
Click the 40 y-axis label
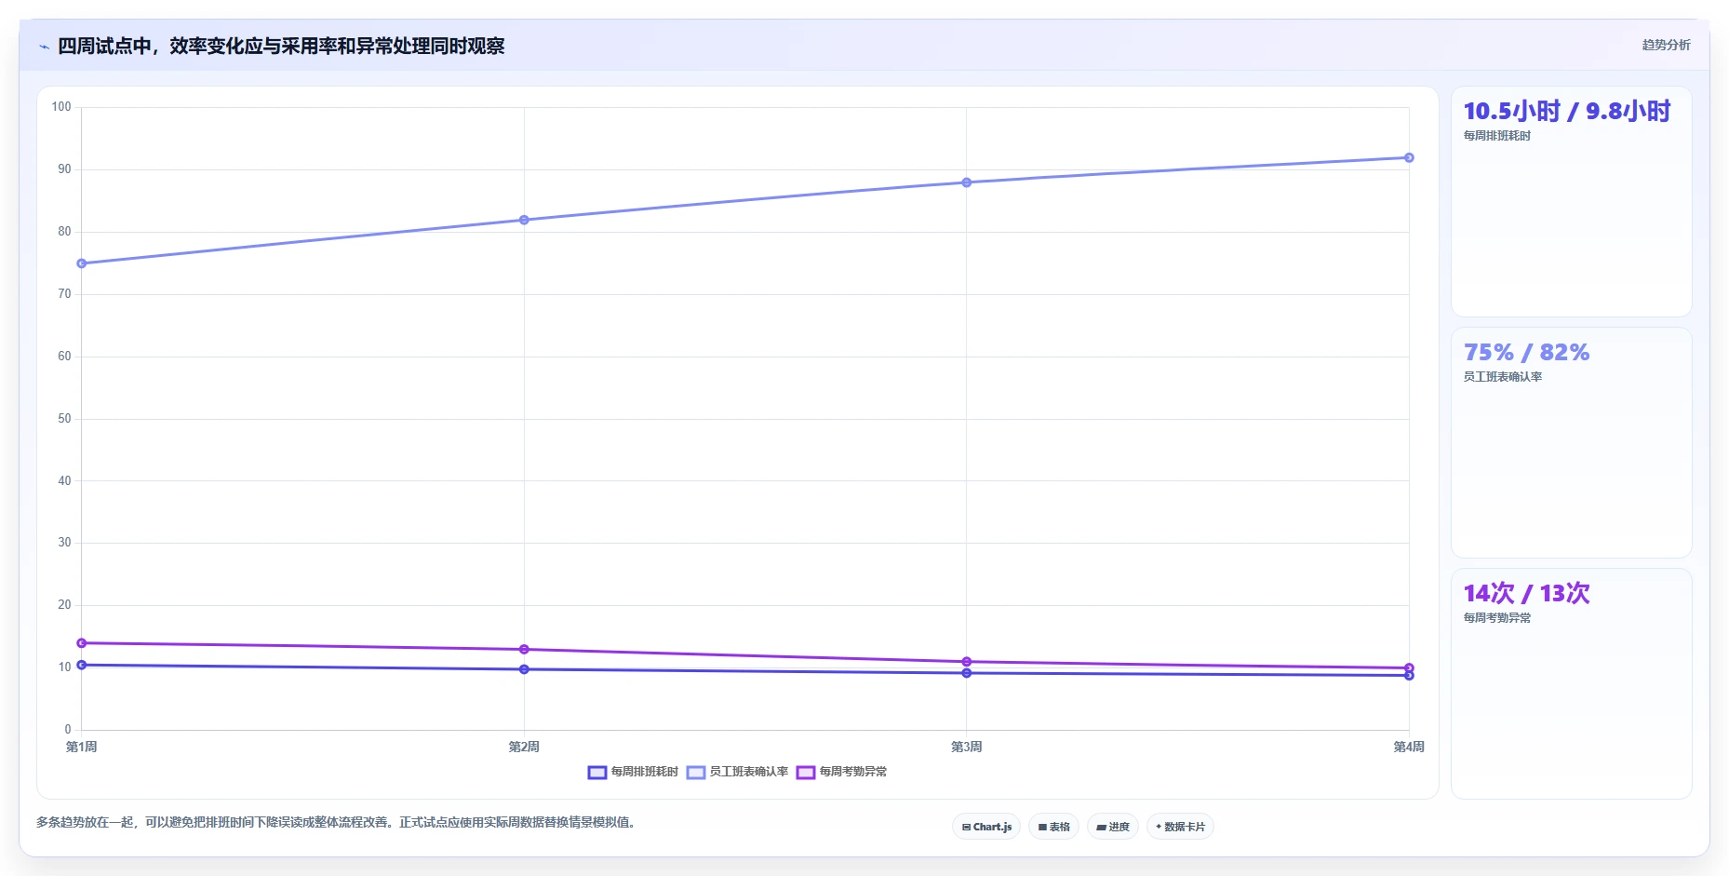point(64,481)
